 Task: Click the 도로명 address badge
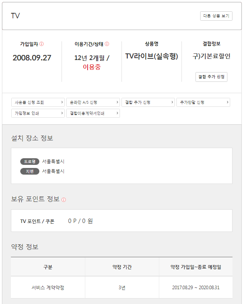[x=30, y=161]
